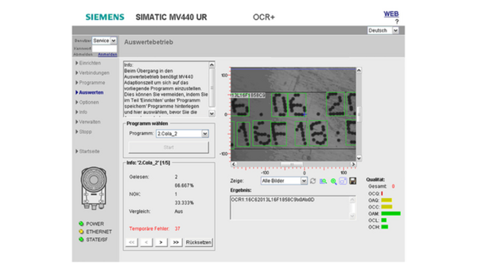Click the image vertical scrollbar up arrow
This screenshot has height=269, width=477.
pyautogui.click(x=359, y=70)
